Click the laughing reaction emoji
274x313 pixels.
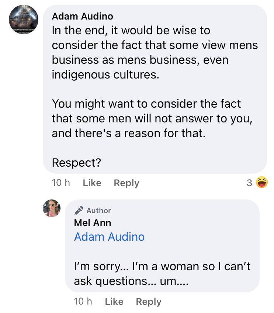coord(262,182)
